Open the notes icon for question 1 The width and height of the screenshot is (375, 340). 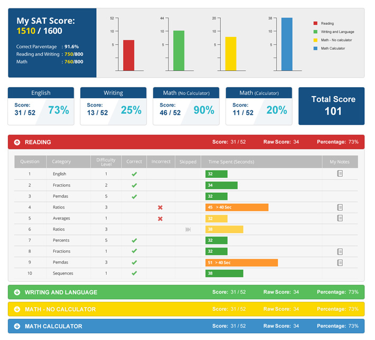pos(340,173)
